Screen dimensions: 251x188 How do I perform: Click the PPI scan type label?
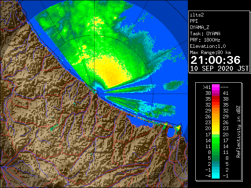click(x=194, y=21)
